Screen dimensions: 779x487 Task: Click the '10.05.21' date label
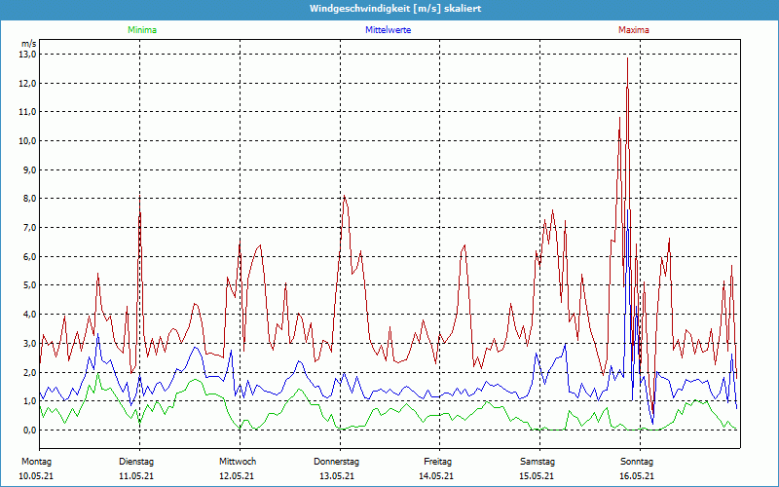pyautogui.click(x=36, y=476)
